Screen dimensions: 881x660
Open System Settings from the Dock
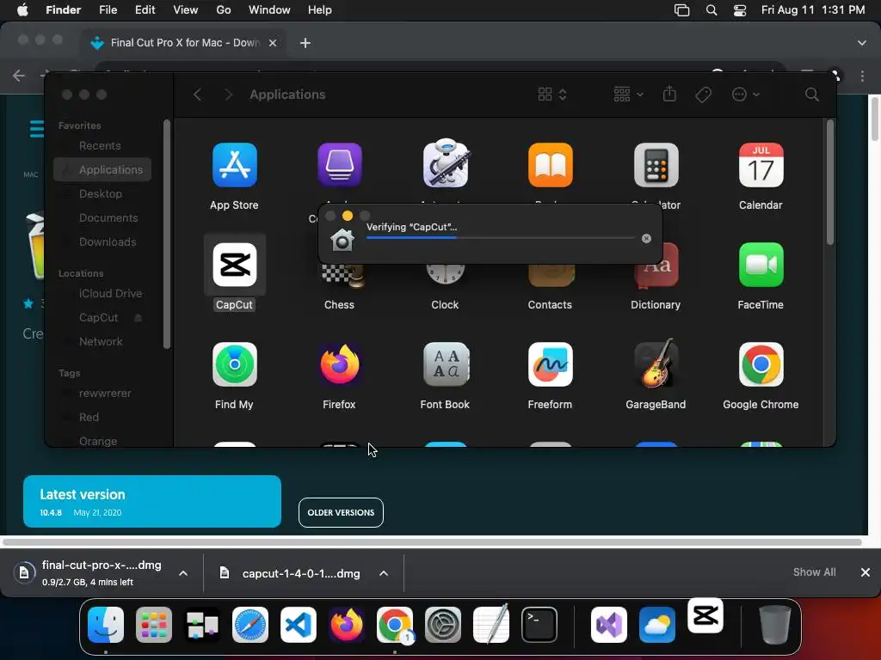tap(443, 625)
